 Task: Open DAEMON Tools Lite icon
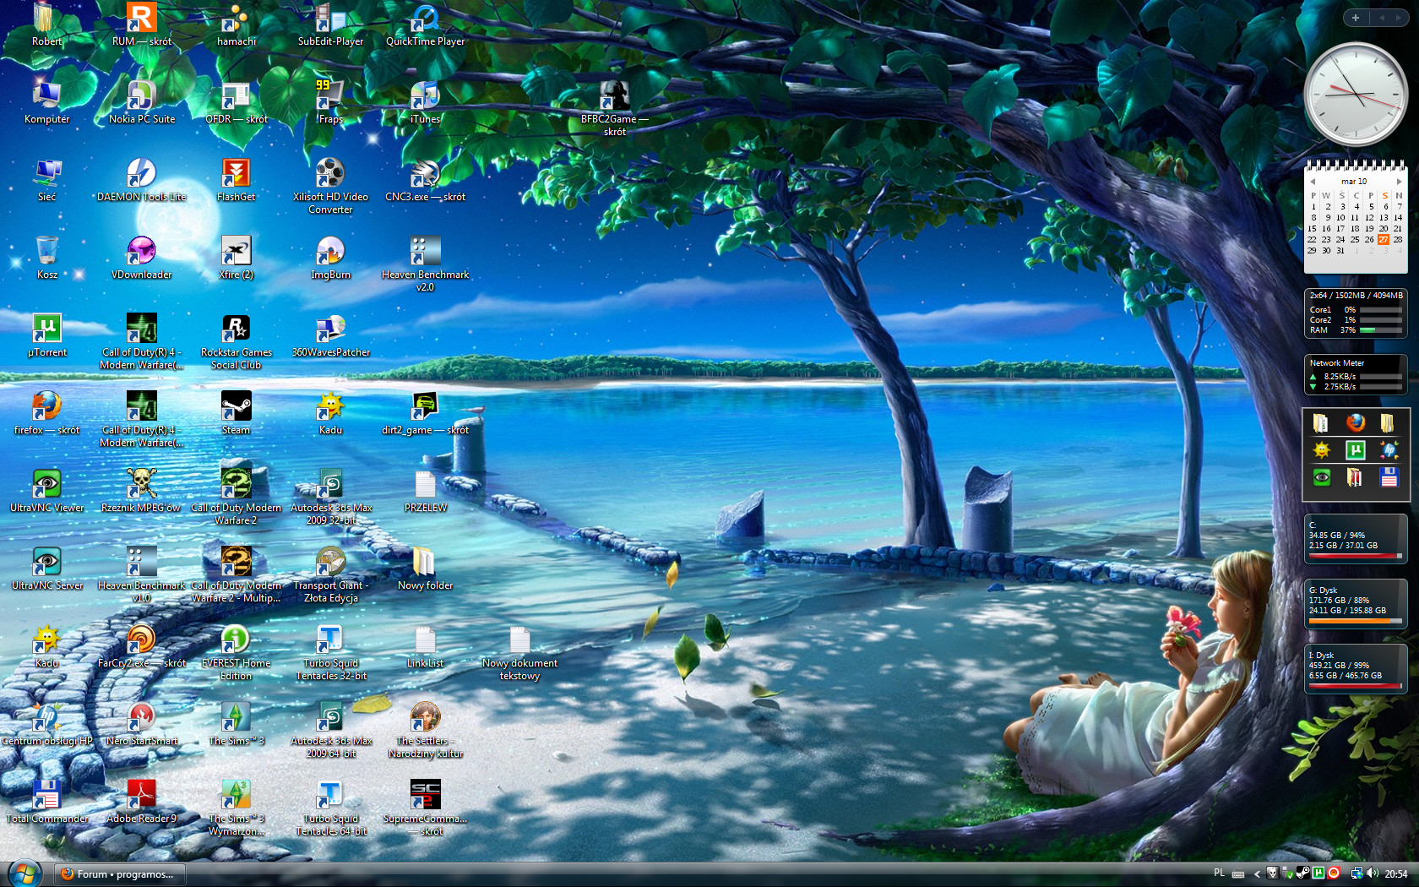point(141,173)
